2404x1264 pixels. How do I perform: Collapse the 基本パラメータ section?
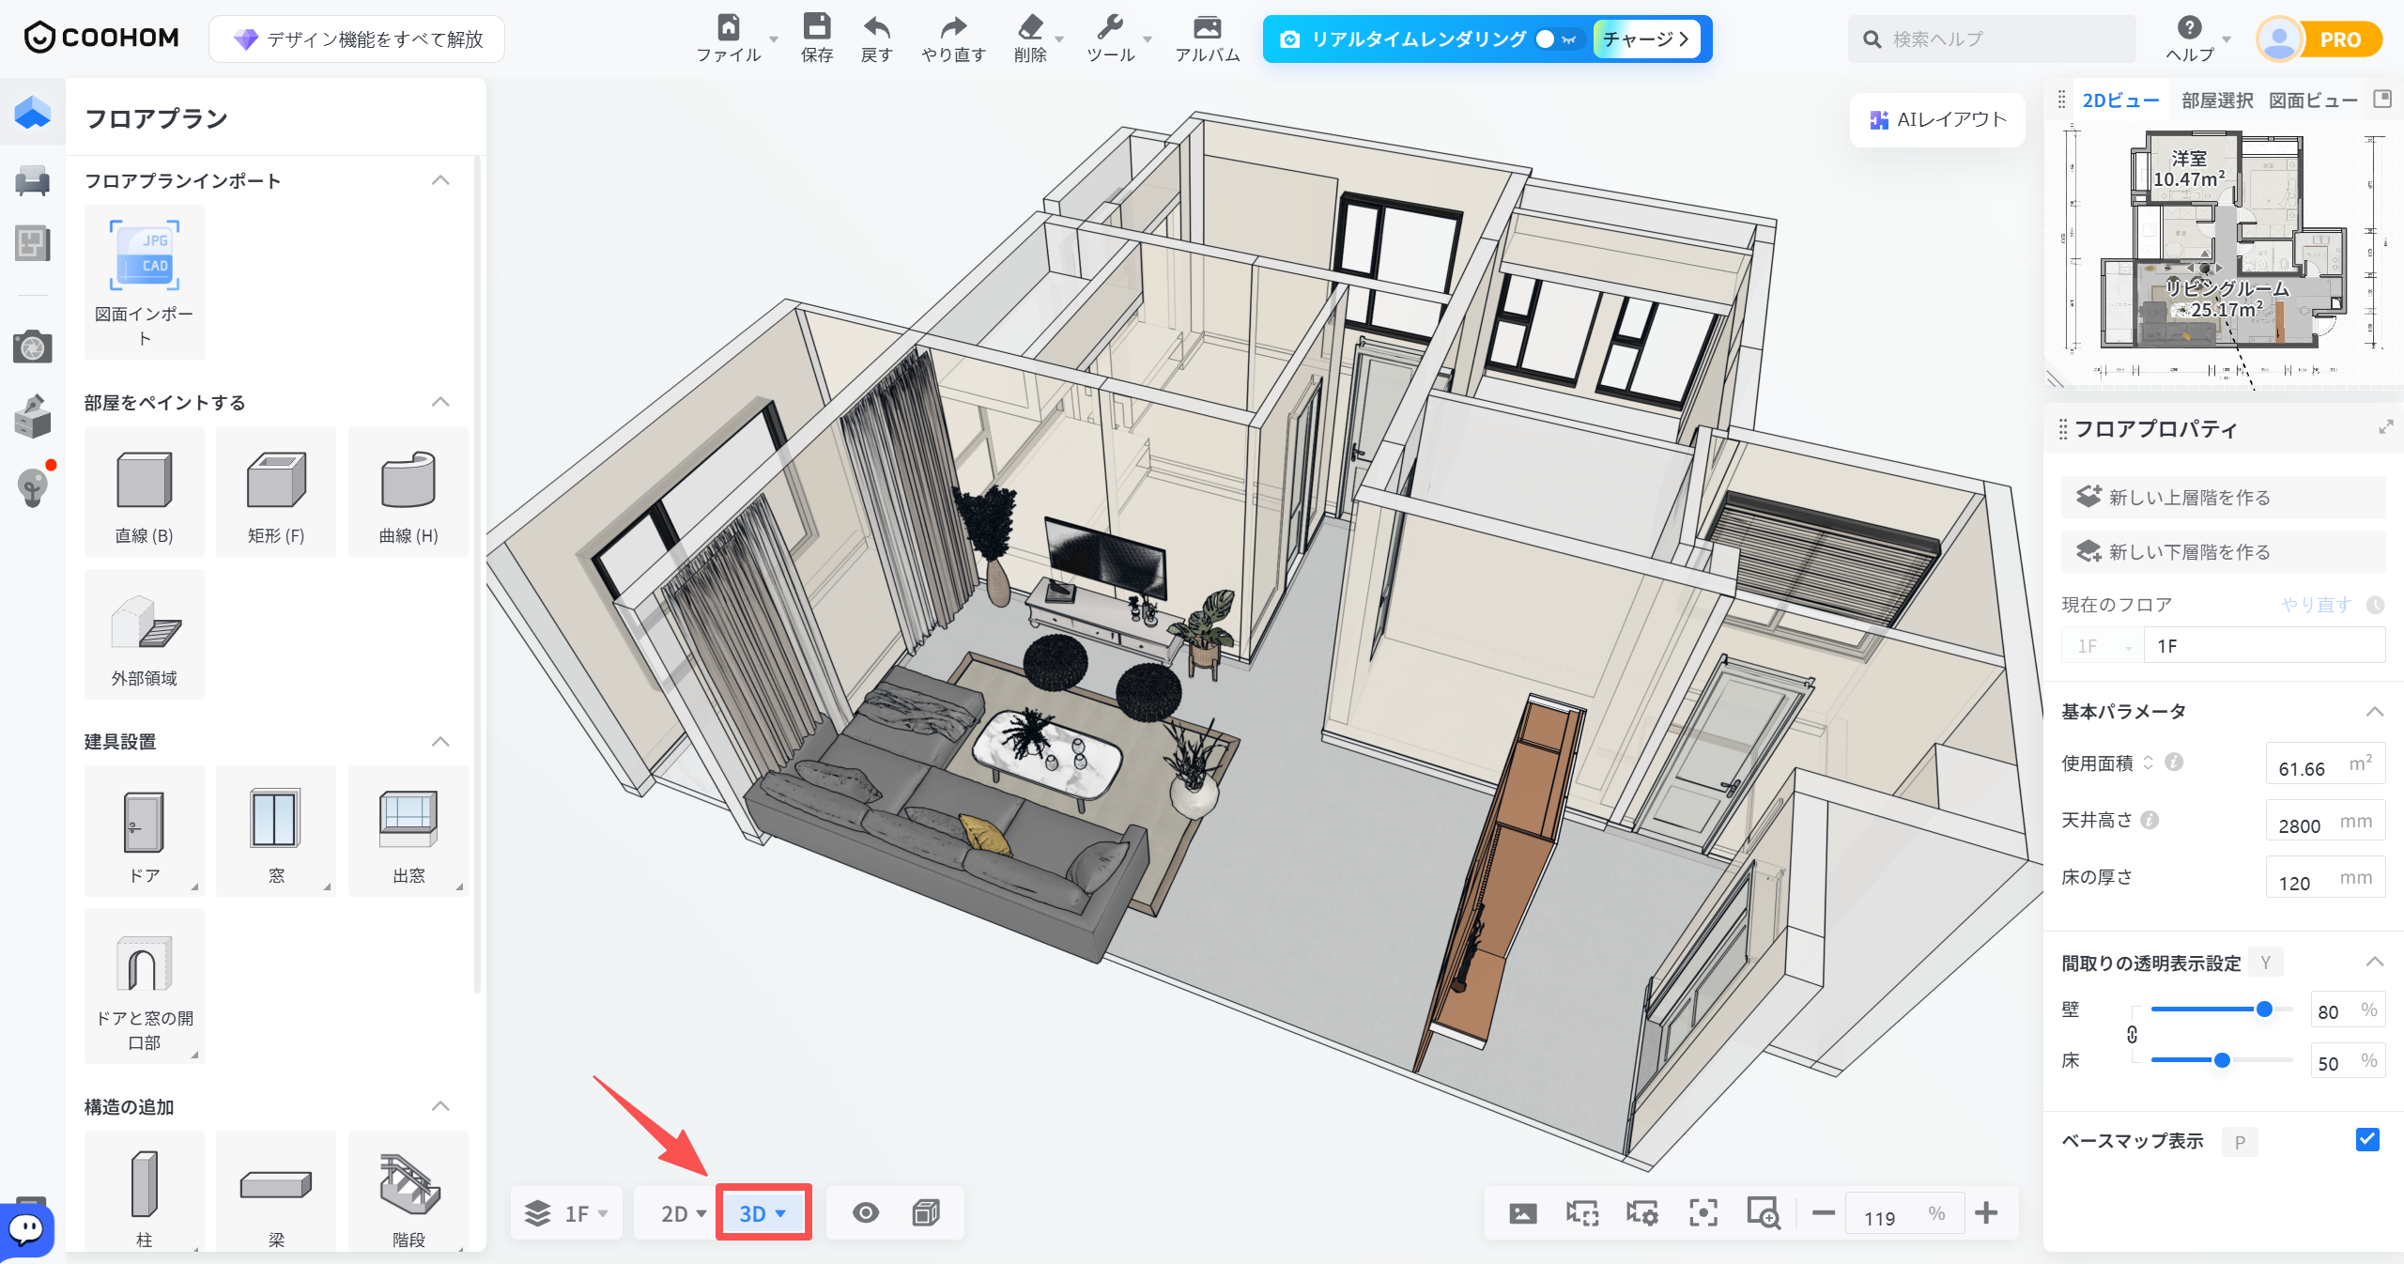[2375, 712]
